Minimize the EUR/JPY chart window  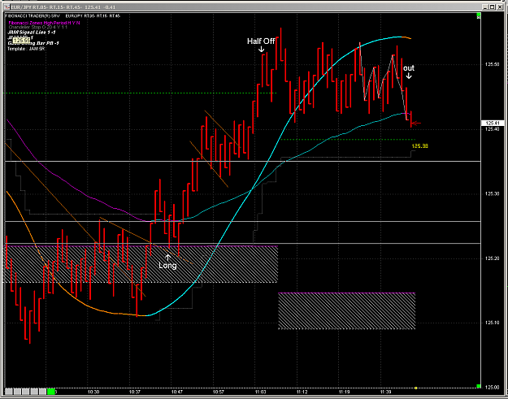(x=485, y=7)
